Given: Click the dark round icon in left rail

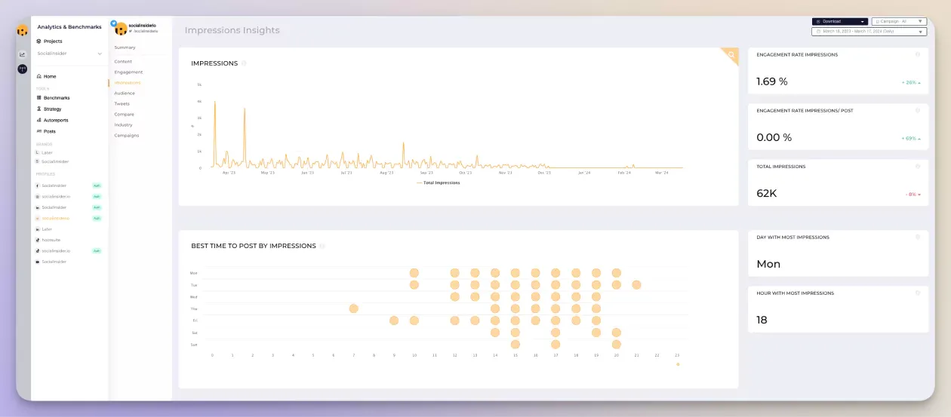Looking at the screenshot, I should [x=23, y=69].
